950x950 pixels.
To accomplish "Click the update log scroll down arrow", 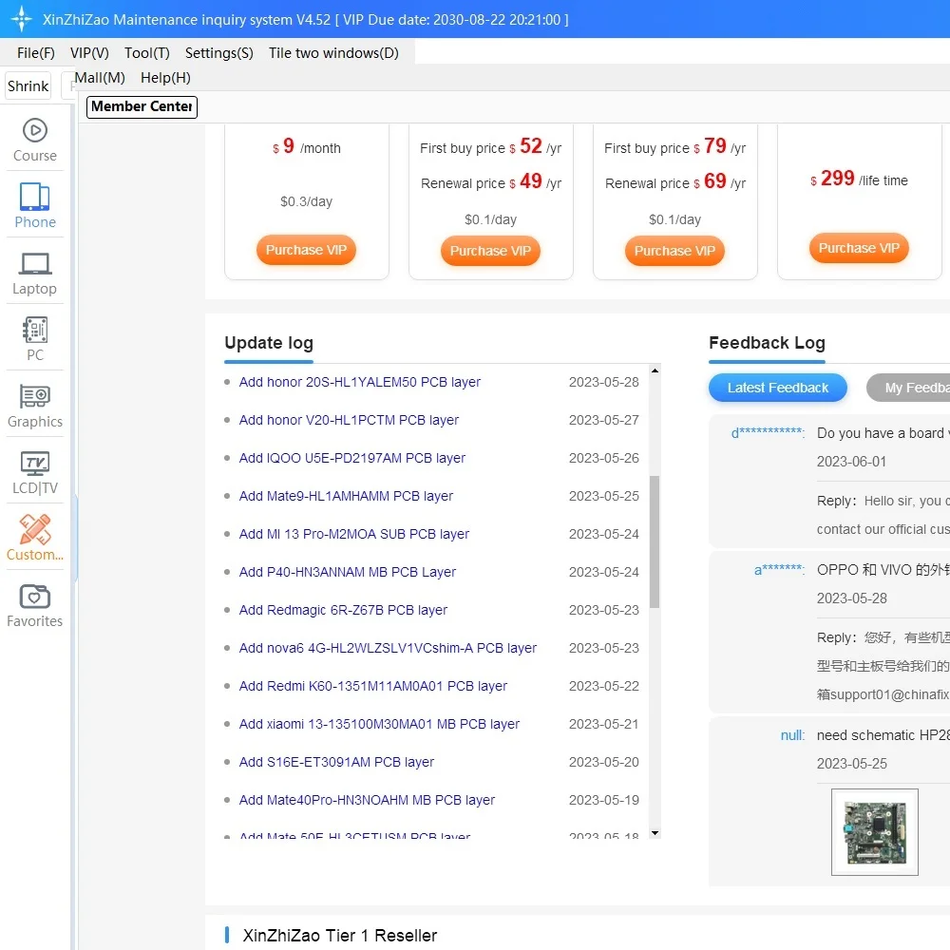I will click(655, 833).
